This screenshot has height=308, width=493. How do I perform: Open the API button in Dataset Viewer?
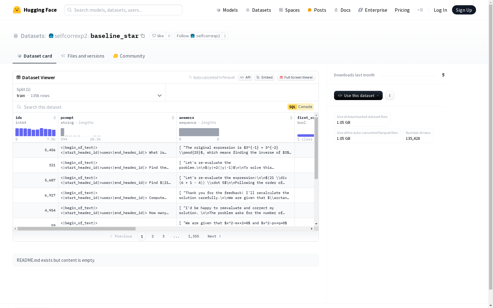tap(245, 77)
